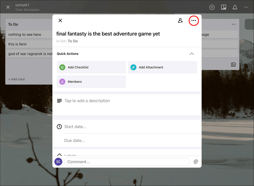Open the Members quick action icon
This screenshot has width=254, height=186.
[x=62, y=82]
